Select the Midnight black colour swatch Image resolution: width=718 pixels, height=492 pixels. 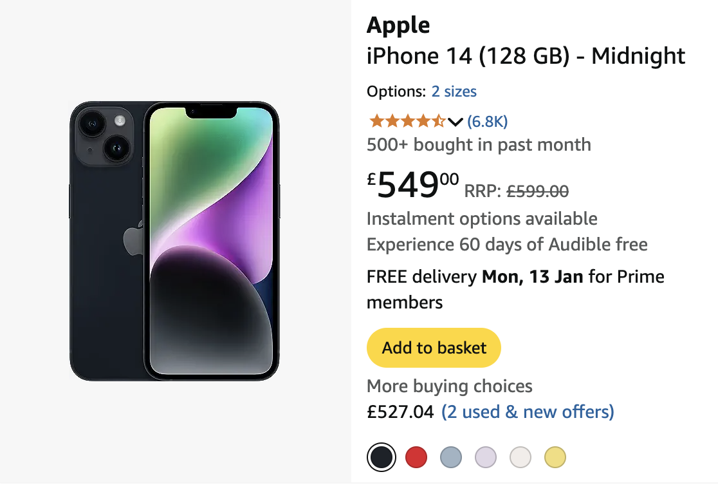pos(381,458)
